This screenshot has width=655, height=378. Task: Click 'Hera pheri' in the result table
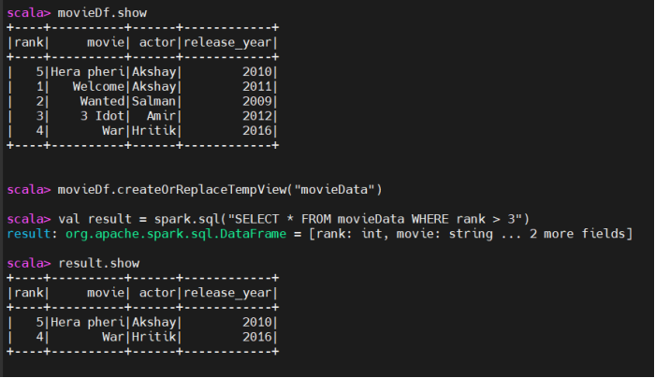coord(88,323)
